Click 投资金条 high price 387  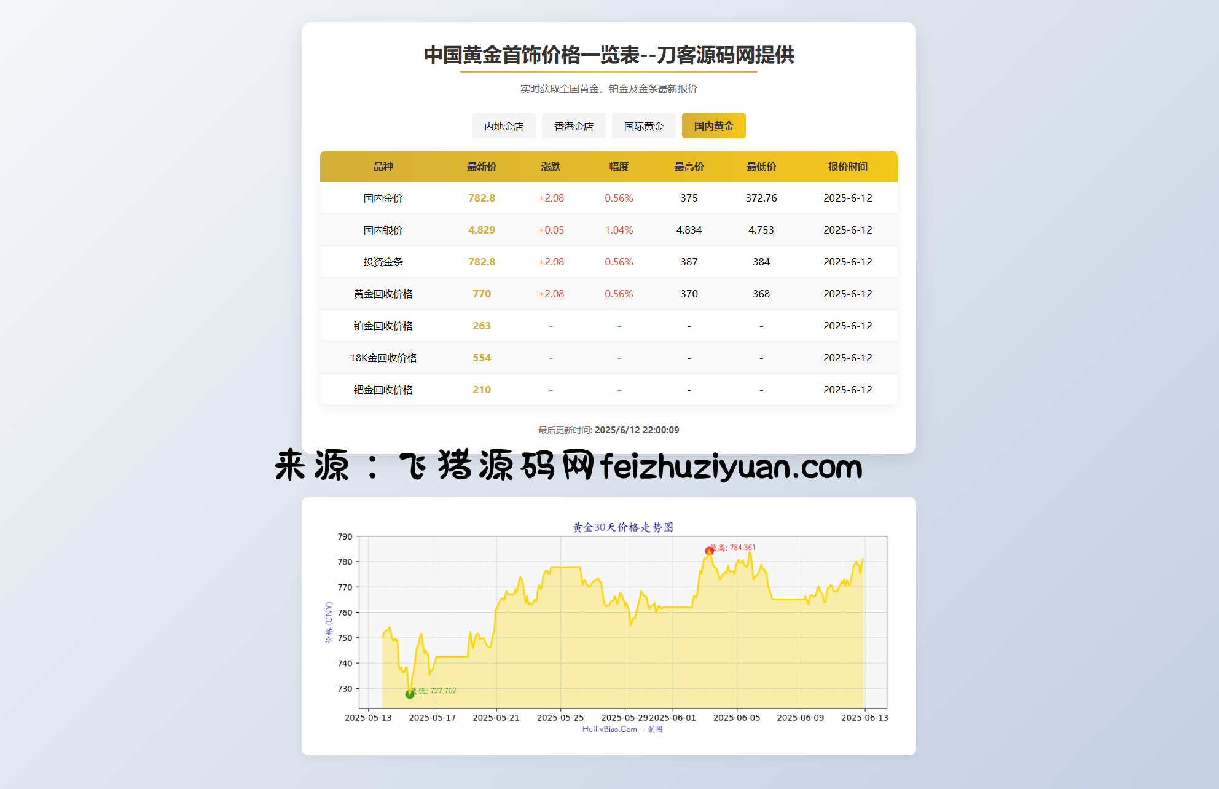(689, 262)
